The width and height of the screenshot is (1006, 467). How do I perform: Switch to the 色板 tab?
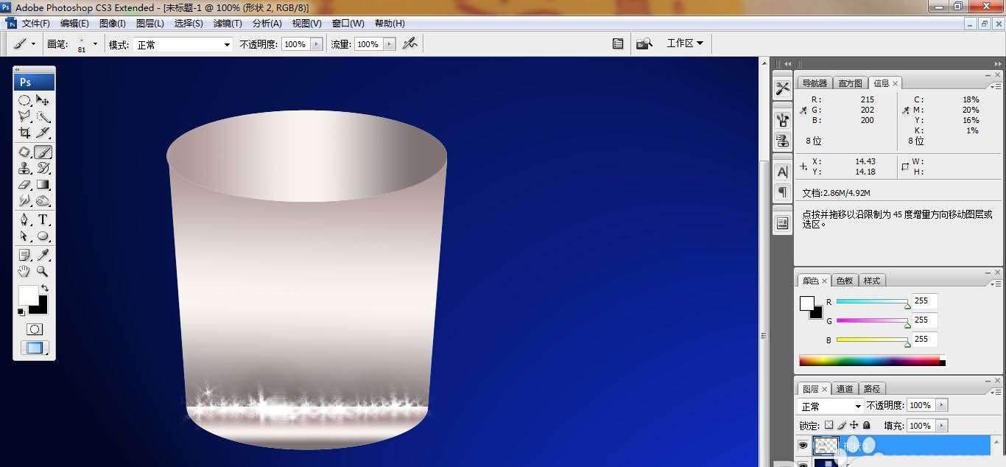coord(845,281)
